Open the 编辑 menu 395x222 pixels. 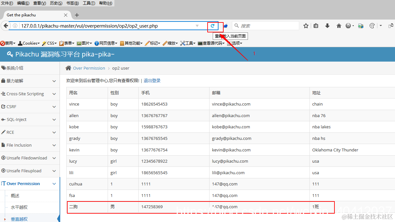pyautogui.click(x=23, y=3)
